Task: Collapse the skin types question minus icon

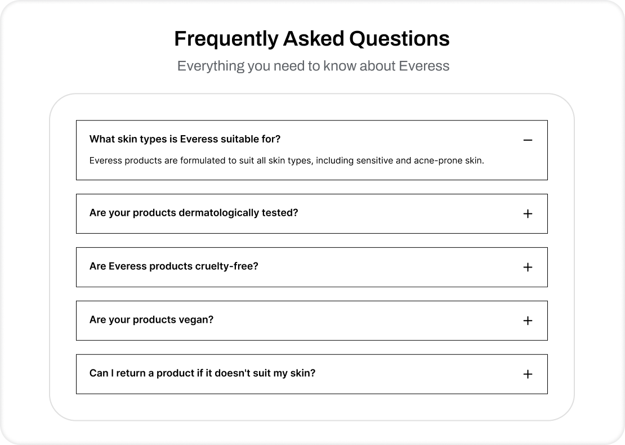Action: (x=528, y=140)
